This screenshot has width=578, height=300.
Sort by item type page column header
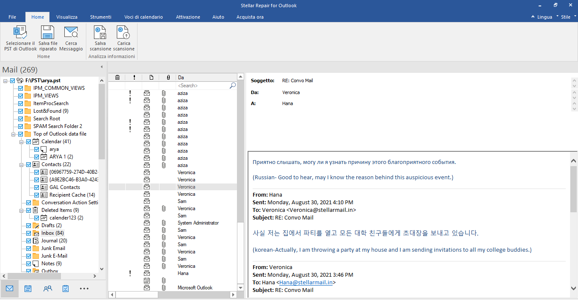pos(151,77)
